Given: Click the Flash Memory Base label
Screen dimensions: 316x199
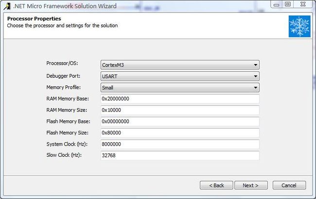Looking at the screenshot, I should pyautogui.click(x=69, y=121).
